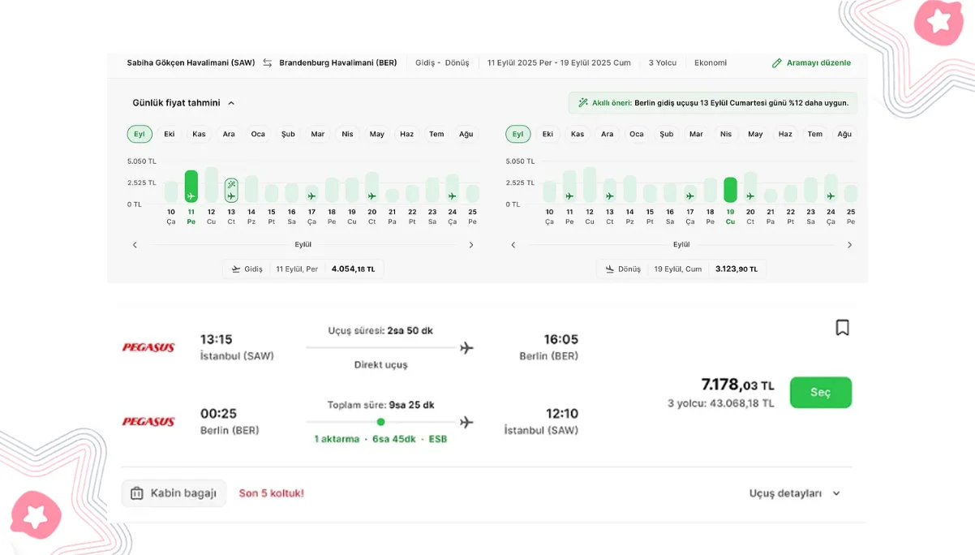Select the 12 Cu bar in departure chart
The width and height of the screenshot is (975, 555).
211,185
